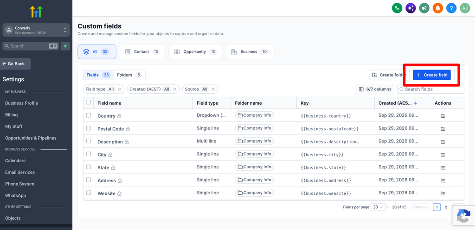Select the Folders sub-tab
This screenshot has height=230, width=475.
click(129, 75)
